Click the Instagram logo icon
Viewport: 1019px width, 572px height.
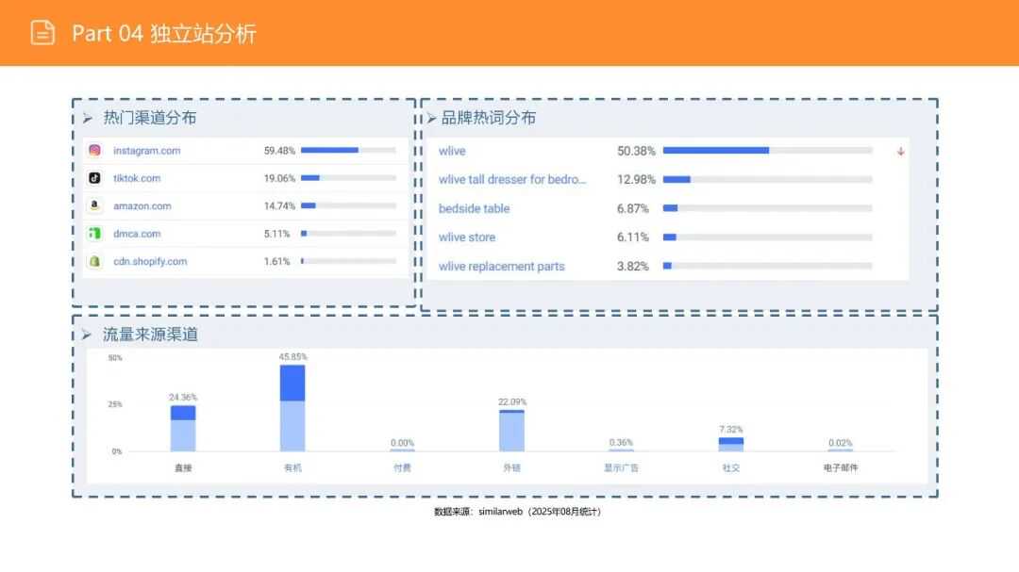coord(95,150)
